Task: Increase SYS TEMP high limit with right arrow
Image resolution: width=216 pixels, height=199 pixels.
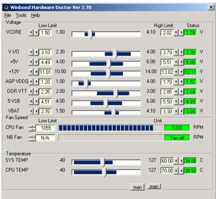Action: (181, 161)
